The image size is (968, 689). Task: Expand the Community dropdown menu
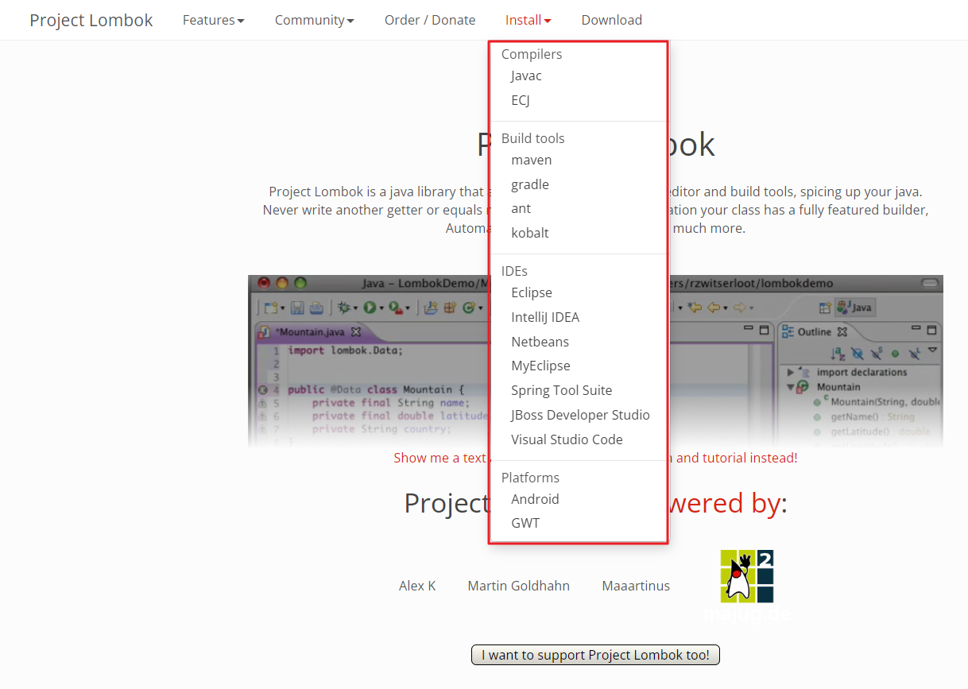(314, 20)
